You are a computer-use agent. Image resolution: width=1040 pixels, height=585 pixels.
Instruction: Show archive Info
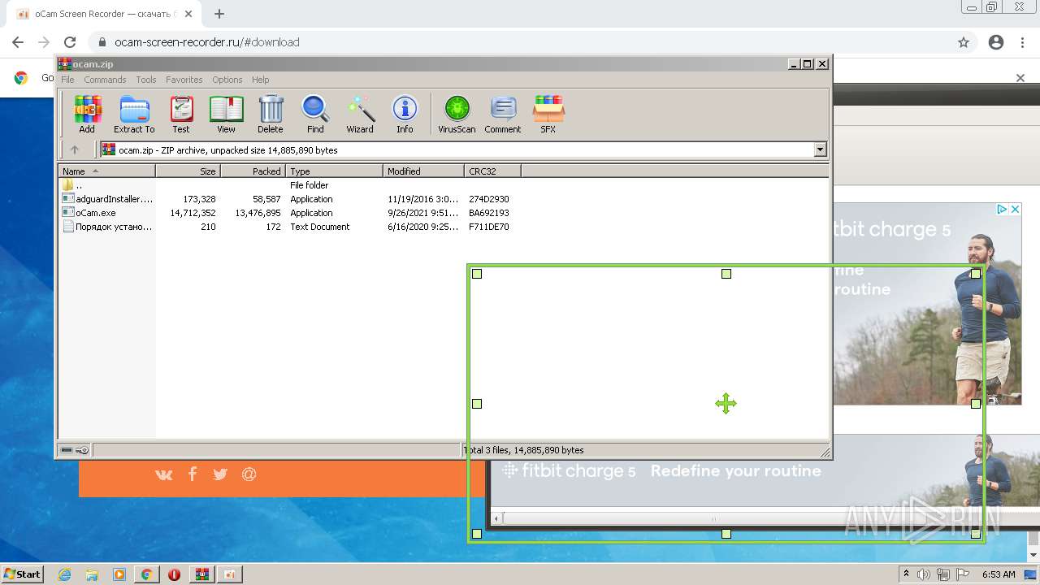(405, 114)
